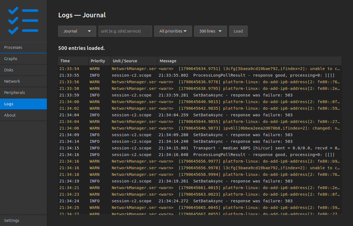The image size is (353, 226).
Task: Click the Time column header
Action: pyautogui.click(x=73, y=61)
